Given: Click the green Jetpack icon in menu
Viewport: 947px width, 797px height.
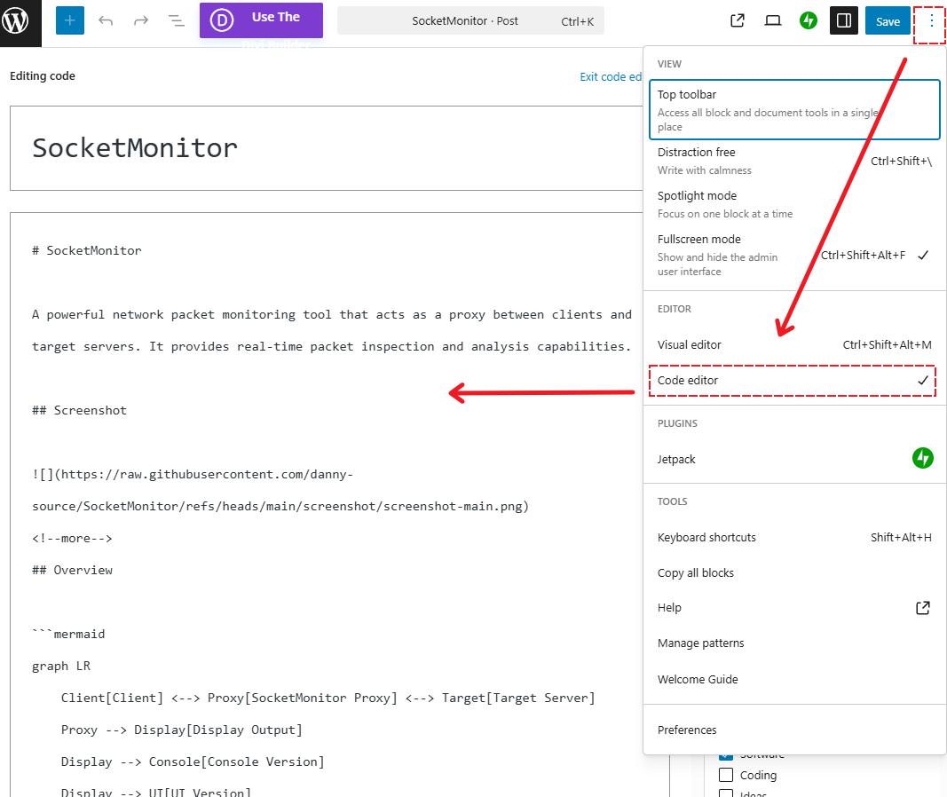Looking at the screenshot, I should coord(922,458).
